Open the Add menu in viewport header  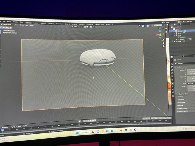(x=27, y=25)
